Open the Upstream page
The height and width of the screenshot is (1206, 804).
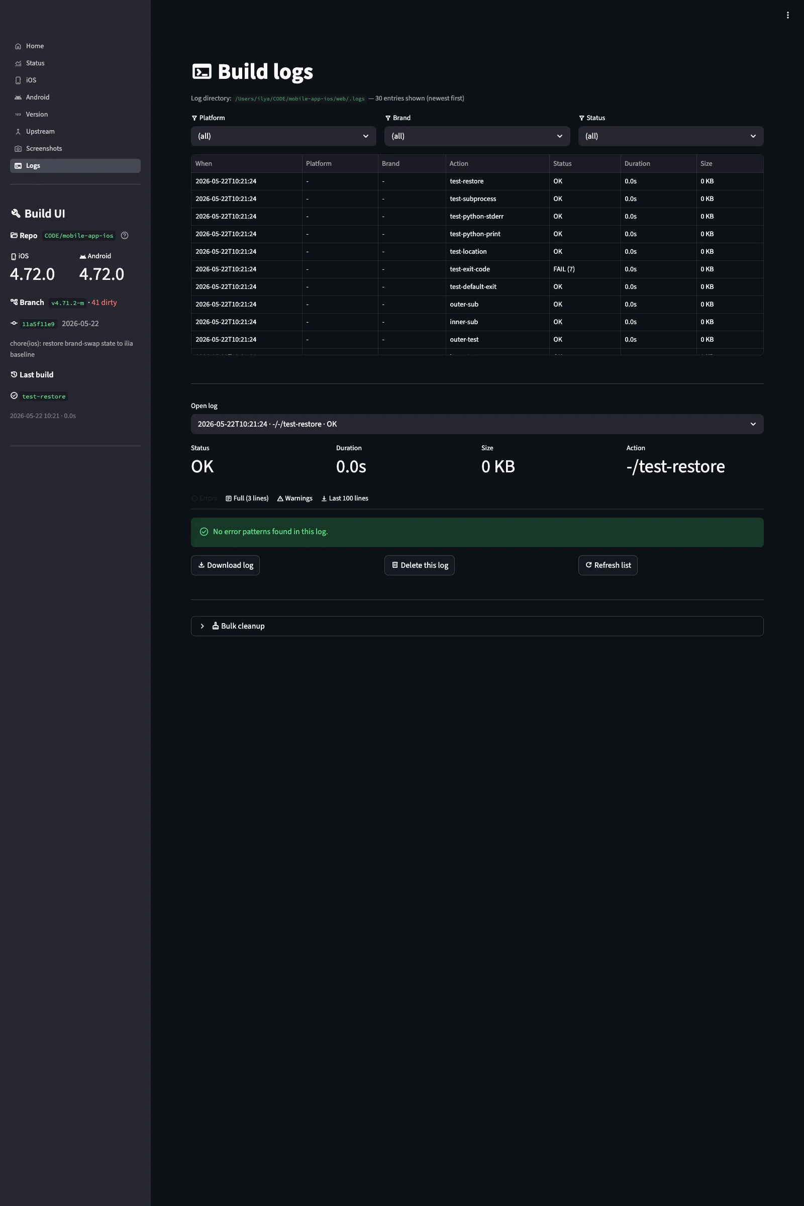point(75,131)
